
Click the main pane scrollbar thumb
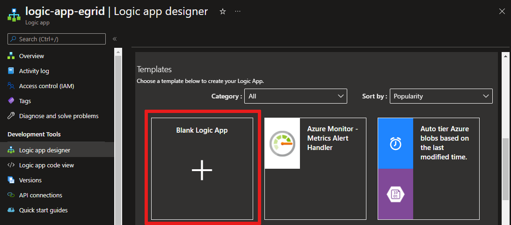[505, 169]
